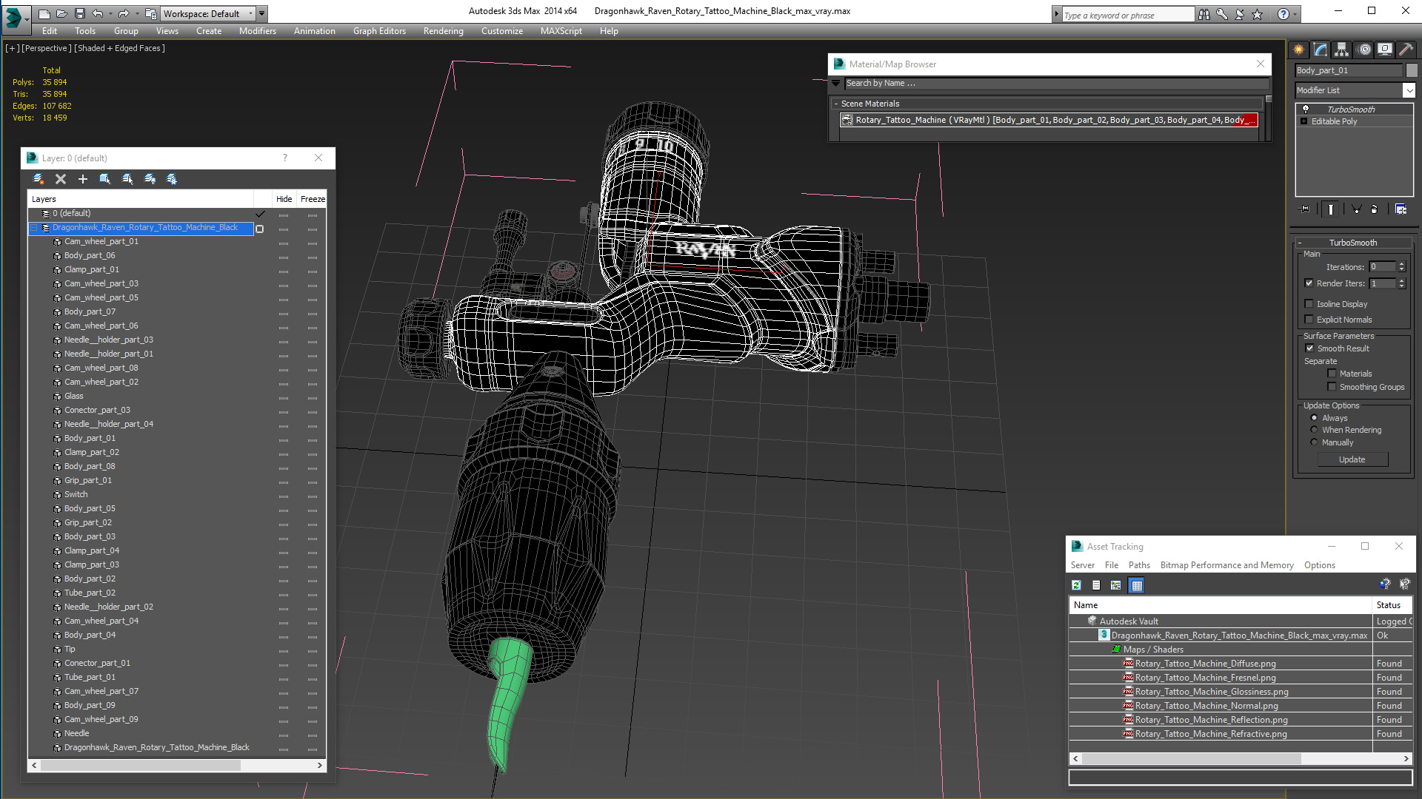The width and height of the screenshot is (1422, 799).
Task: Click the Save File floppy icon
Action: click(80, 13)
